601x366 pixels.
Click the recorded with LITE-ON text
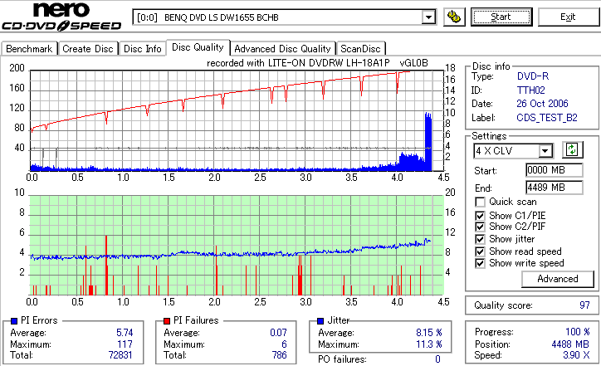(317, 63)
